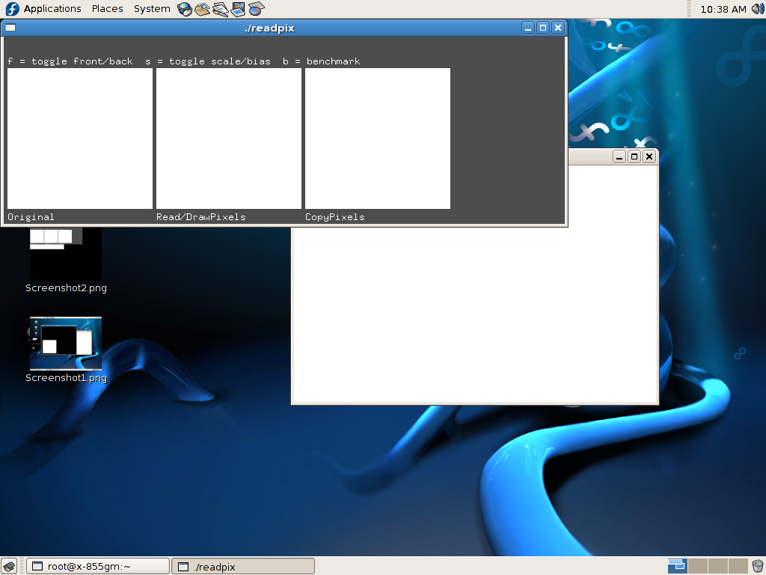
Task: Select ./readpix taskbar button
Action: (x=243, y=566)
